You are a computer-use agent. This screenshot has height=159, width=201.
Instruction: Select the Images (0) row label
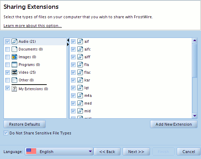[x=27, y=57]
